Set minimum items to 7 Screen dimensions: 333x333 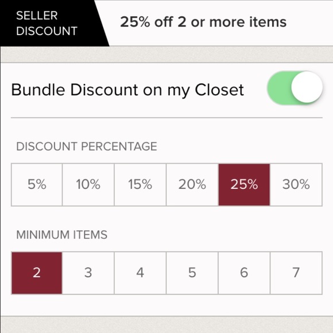pyautogui.click(x=296, y=273)
